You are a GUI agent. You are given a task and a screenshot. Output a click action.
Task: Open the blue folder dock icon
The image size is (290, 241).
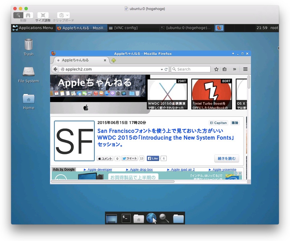click(178, 218)
